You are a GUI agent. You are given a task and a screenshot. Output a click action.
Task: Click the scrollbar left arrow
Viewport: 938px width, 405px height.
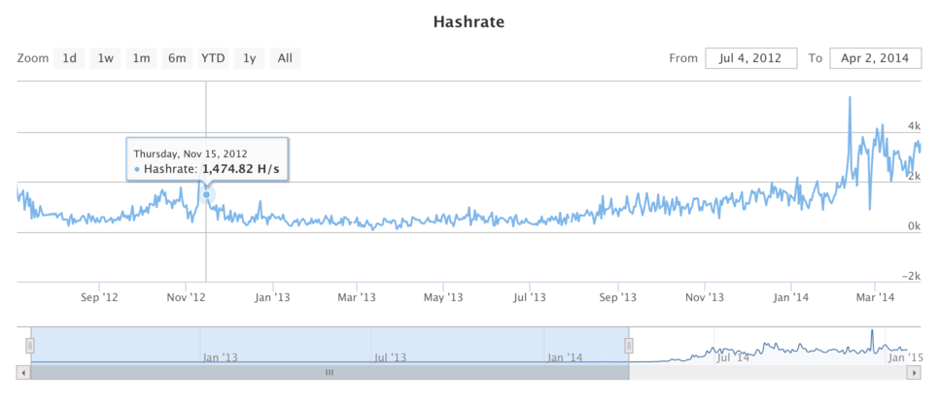[23, 372]
